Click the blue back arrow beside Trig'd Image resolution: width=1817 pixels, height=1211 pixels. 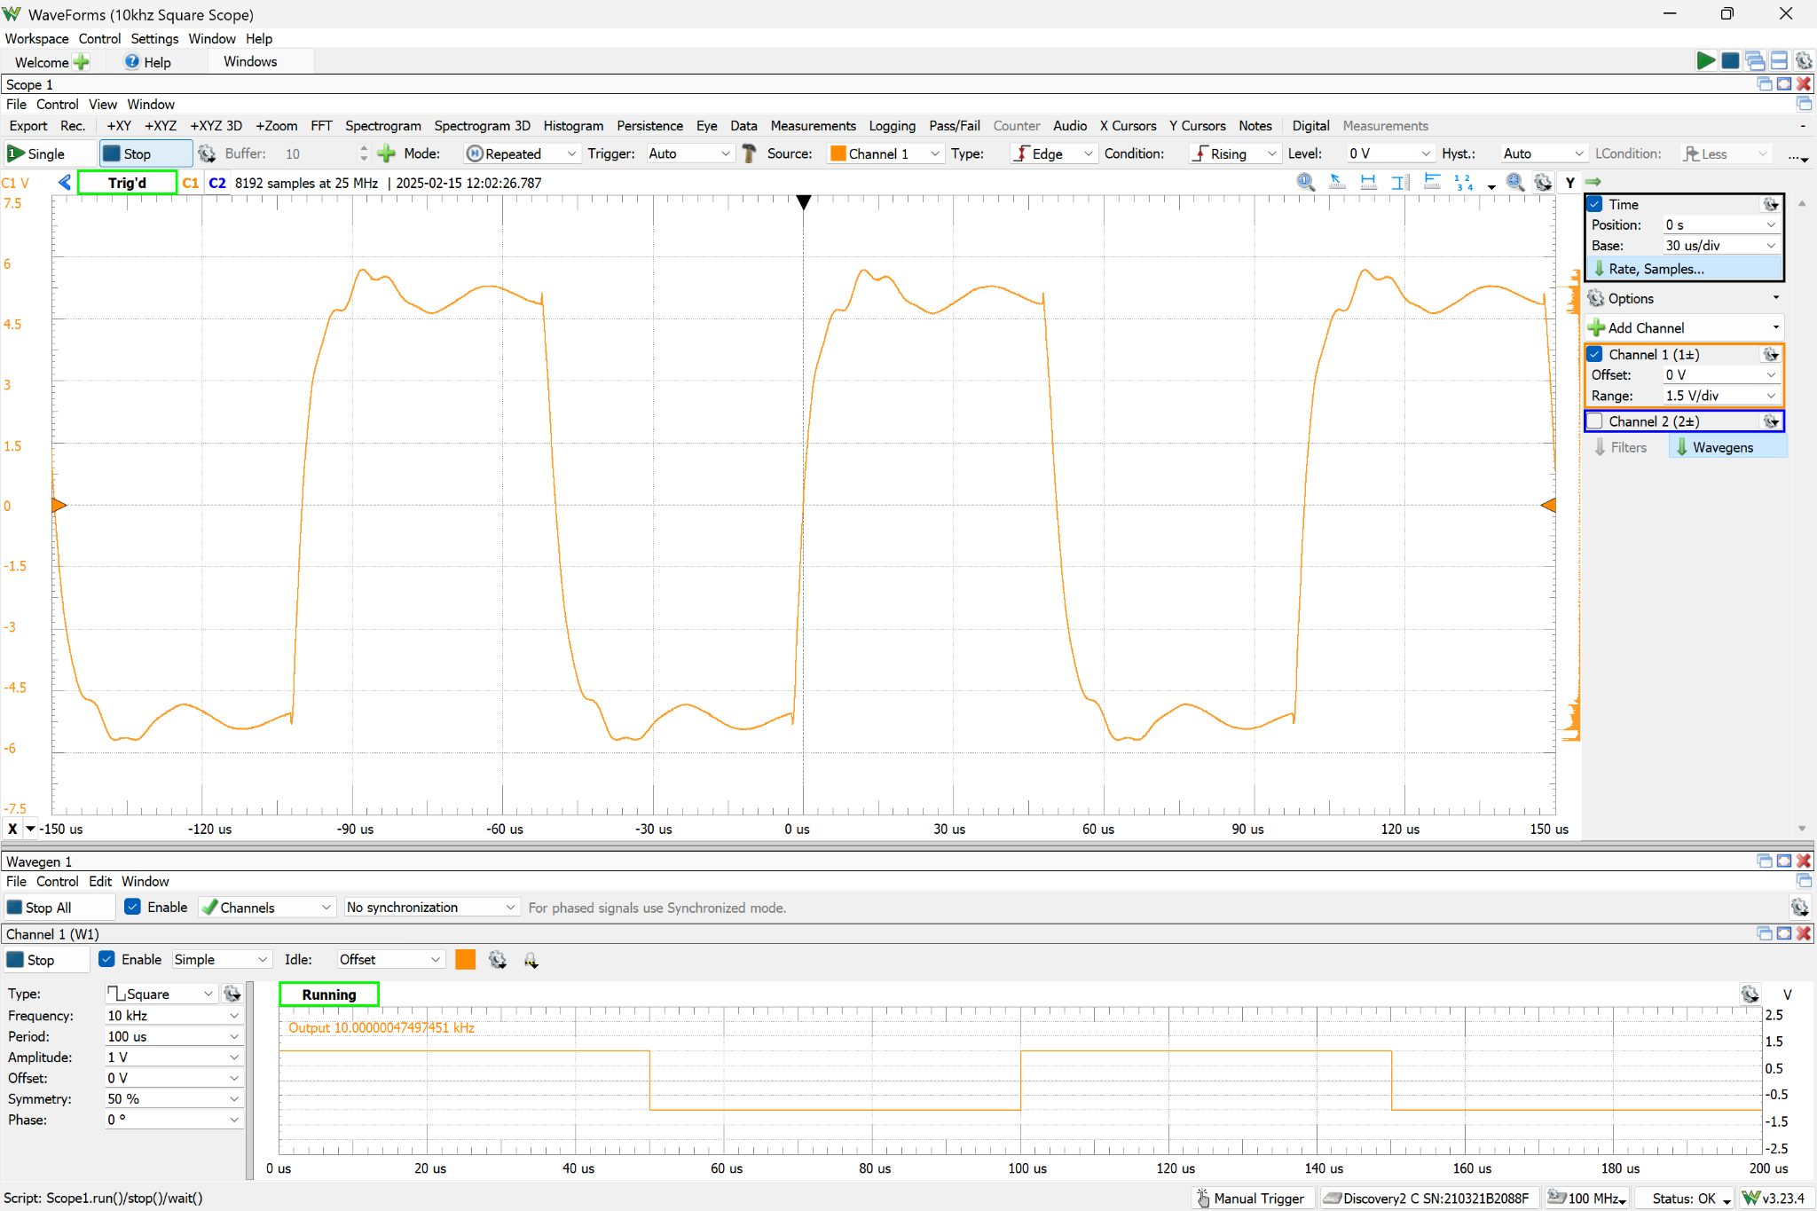click(65, 183)
